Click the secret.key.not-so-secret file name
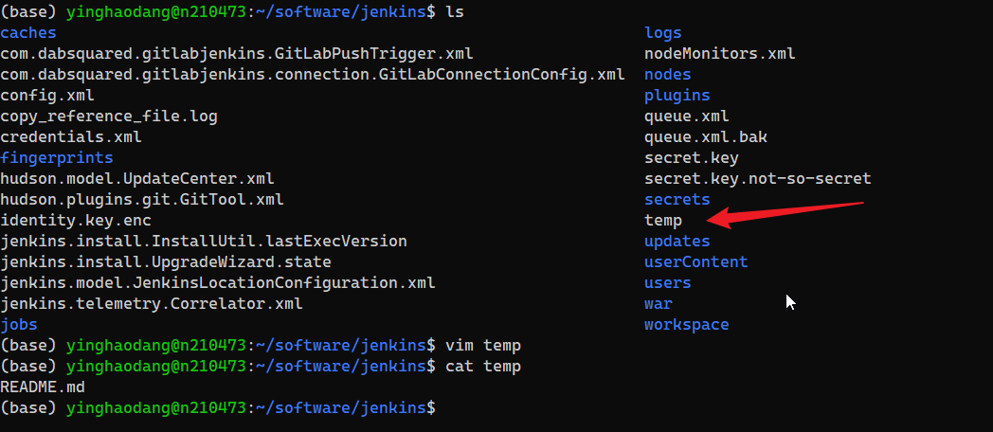The height and width of the screenshot is (432, 993). pos(757,179)
